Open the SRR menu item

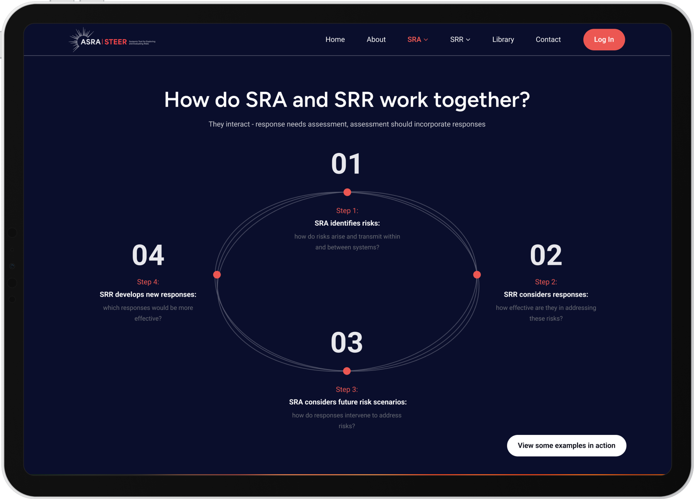(457, 39)
